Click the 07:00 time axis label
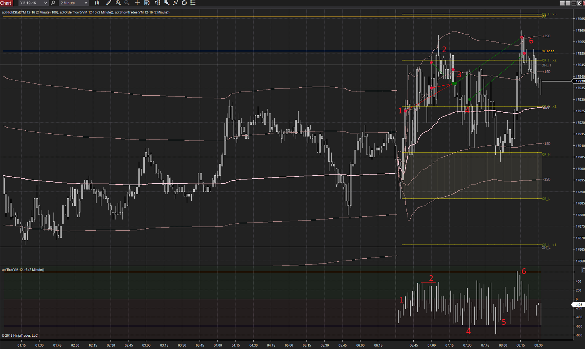Viewport: 585px width, 349px height. 431,346
